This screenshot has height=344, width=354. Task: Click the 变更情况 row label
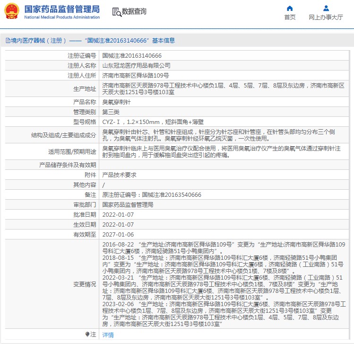85,284
